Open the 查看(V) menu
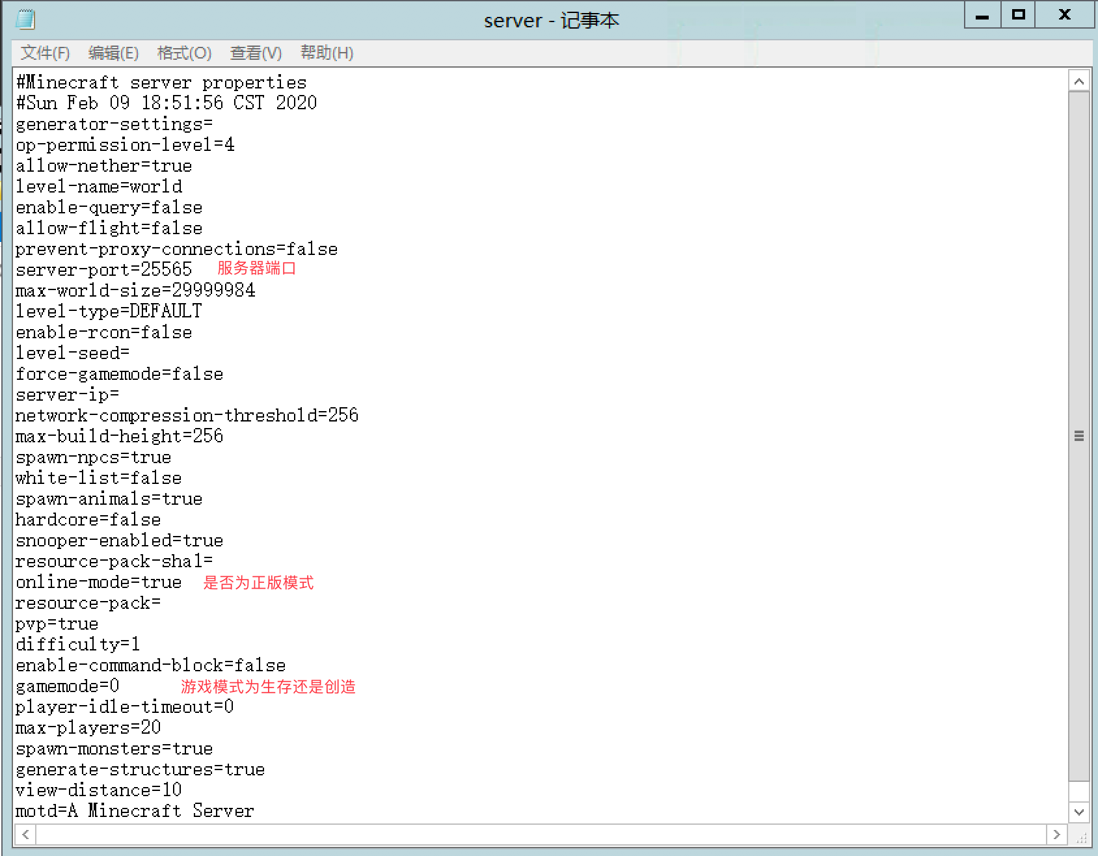This screenshot has height=856, width=1098. 256,53
